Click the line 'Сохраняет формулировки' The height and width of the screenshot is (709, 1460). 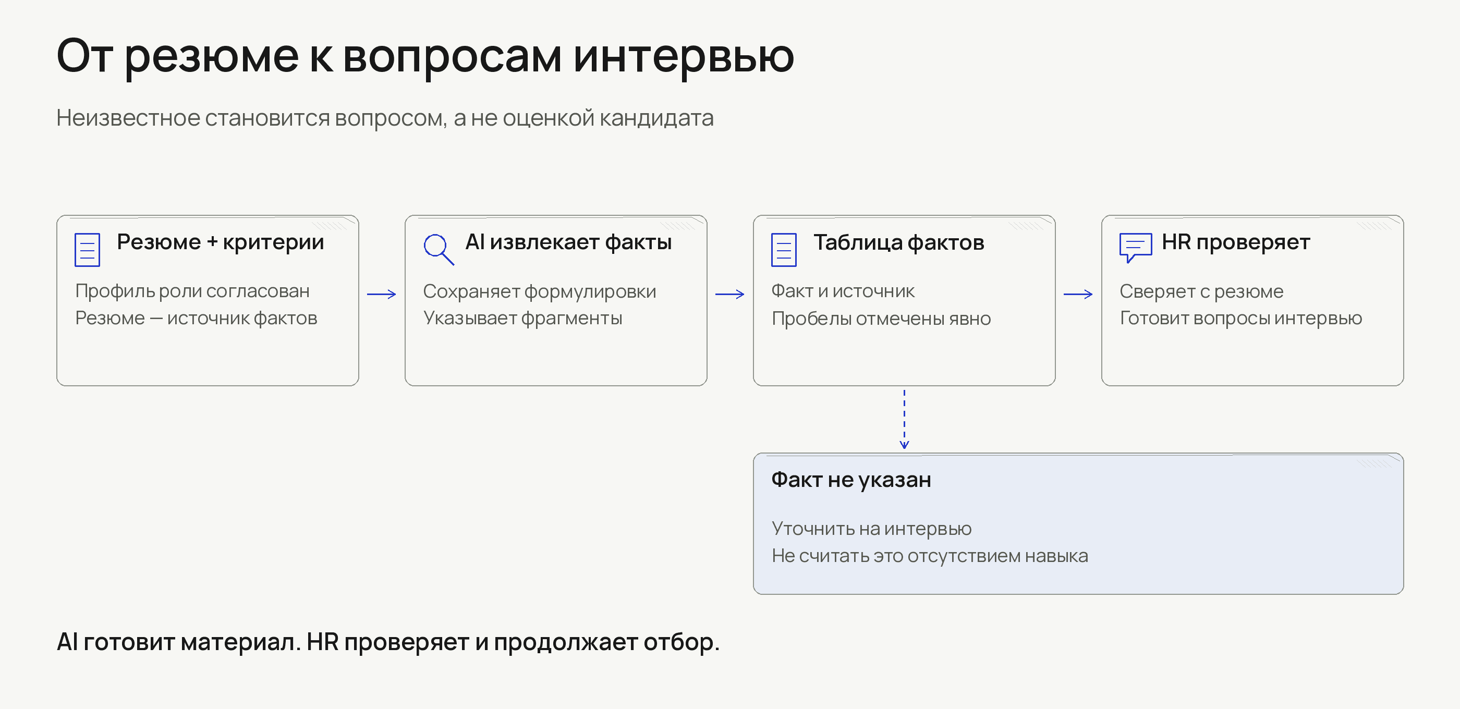click(x=540, y=291)
